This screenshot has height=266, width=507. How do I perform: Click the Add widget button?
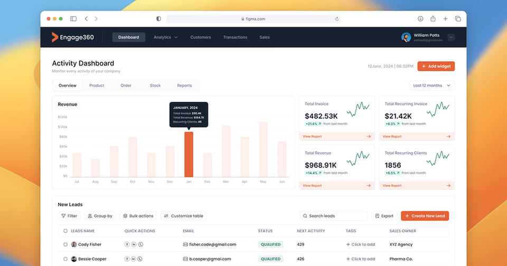pos(436,66)
